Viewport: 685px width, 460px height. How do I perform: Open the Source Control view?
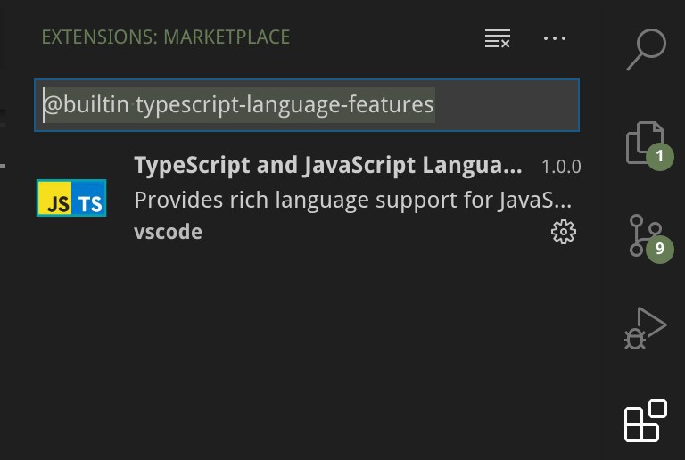point(645,235)
